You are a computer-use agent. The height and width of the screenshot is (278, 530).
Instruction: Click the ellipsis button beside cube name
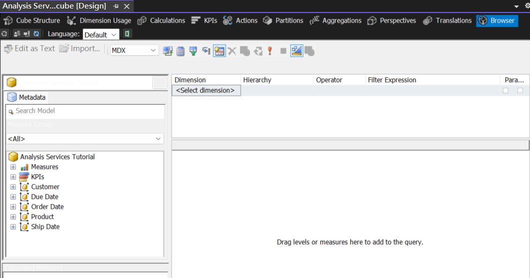160,82
